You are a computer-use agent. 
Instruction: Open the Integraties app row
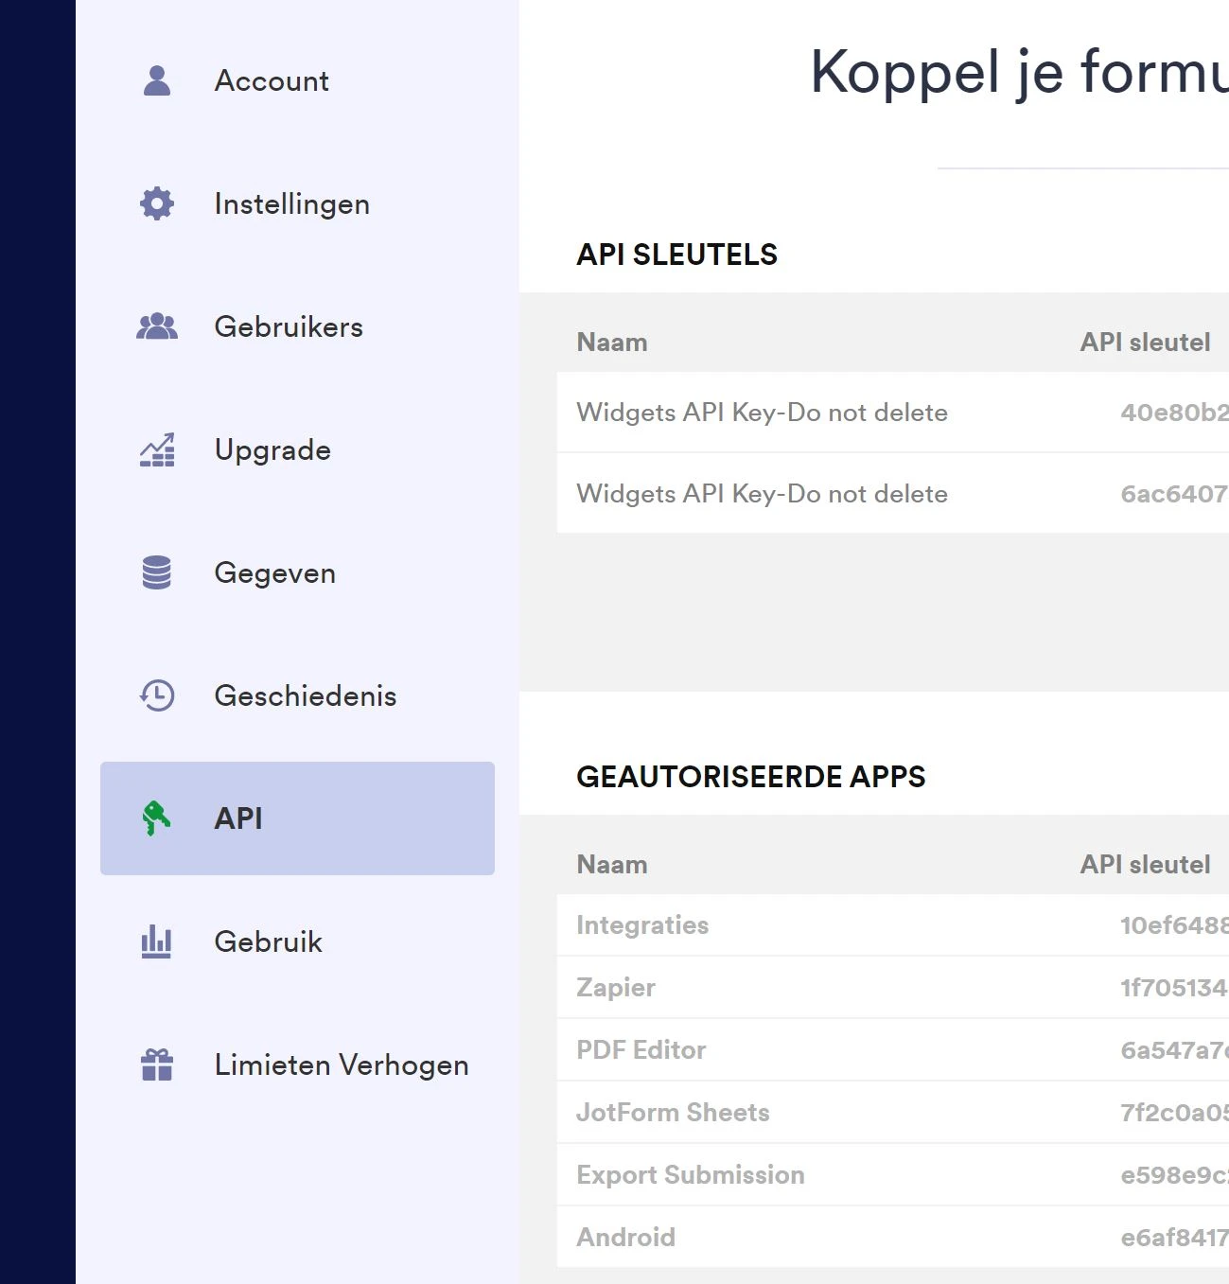642,924
